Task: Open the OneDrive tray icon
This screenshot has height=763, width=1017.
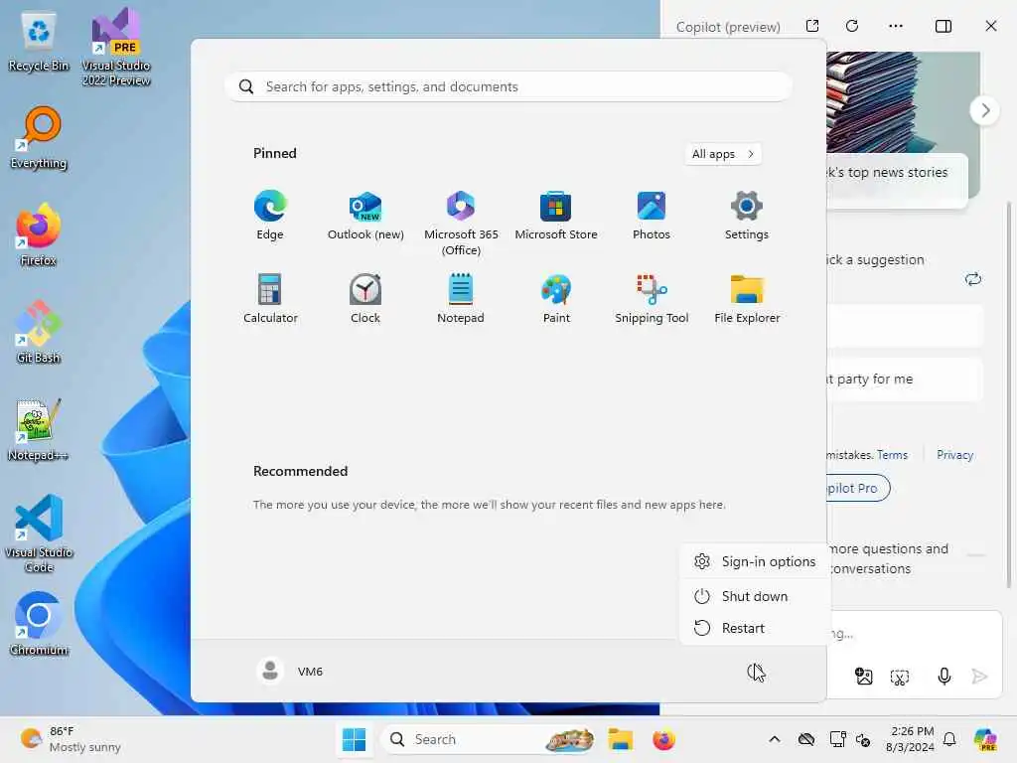Action: (806, 739)
